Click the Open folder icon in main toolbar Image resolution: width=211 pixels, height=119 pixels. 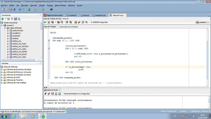7,10
